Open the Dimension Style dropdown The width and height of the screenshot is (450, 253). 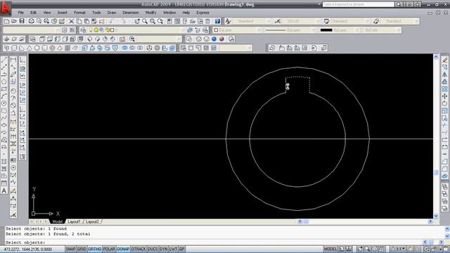[318, 21]
